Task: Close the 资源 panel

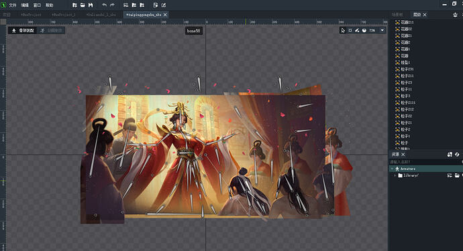Action: [x=403, y=155]
